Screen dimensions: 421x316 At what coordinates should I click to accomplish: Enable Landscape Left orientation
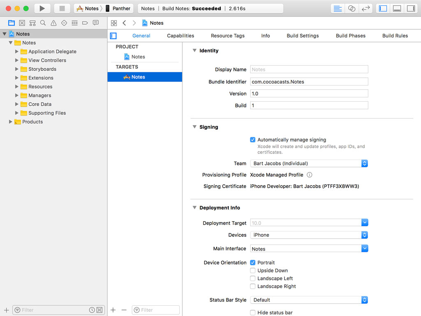click(x=253, y=279)
